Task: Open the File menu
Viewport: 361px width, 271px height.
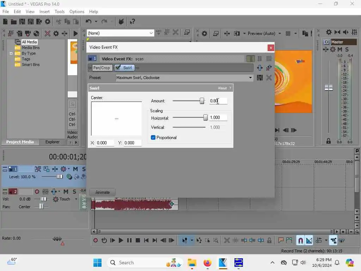Action: [x=6, y=12]
